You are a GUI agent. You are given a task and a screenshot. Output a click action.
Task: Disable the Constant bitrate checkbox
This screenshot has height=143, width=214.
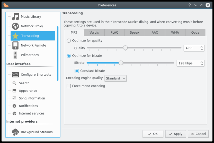coord(77,71)
